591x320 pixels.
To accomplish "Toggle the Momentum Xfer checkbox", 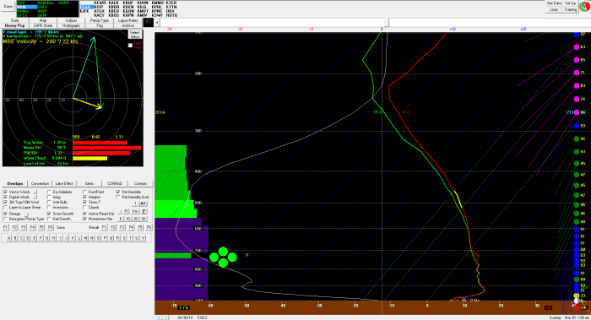I will pos(84,219).
